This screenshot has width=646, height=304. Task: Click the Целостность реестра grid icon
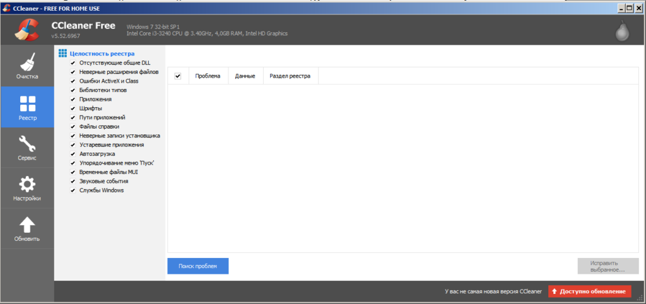62,54
